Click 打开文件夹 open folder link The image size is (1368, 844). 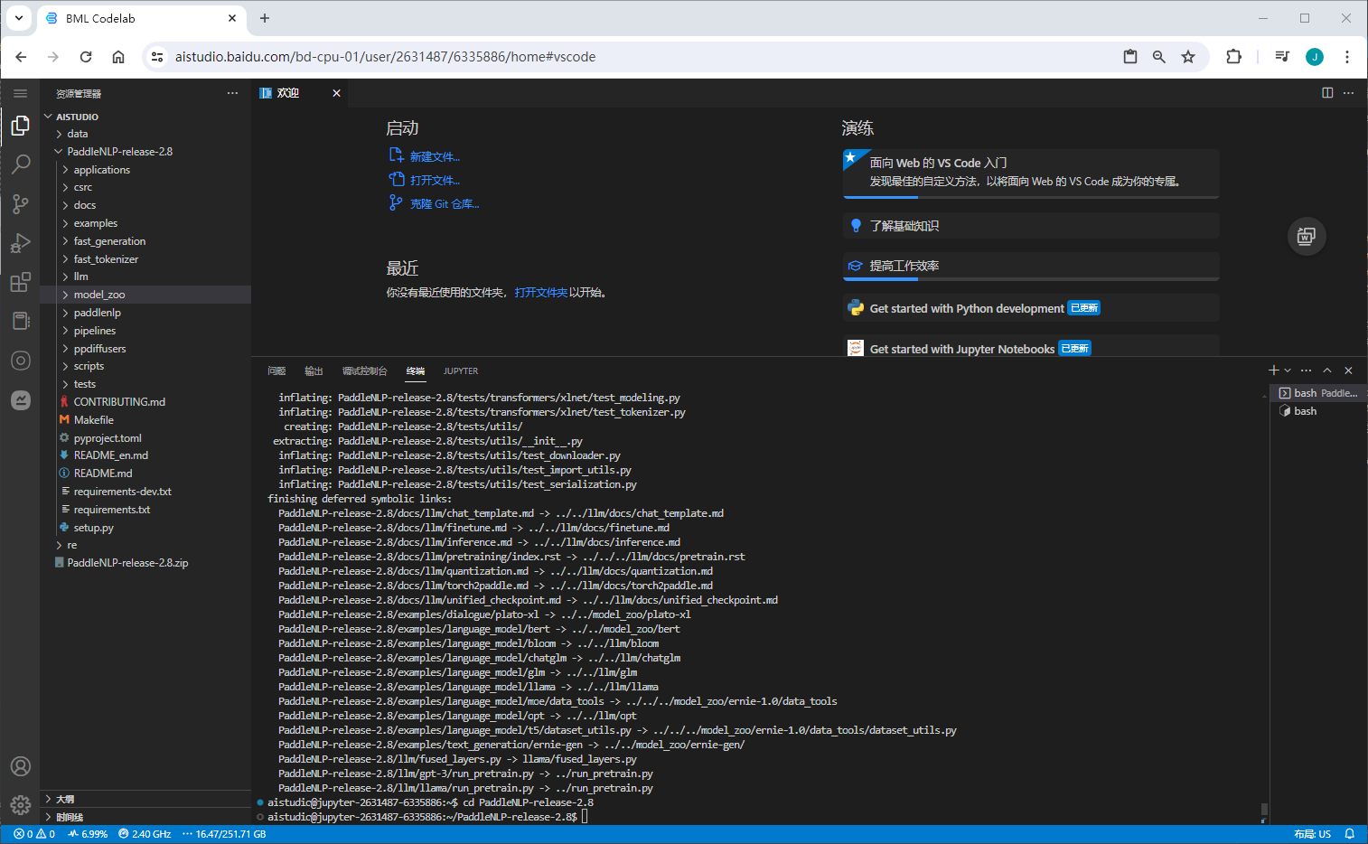(x=541, y=293)
